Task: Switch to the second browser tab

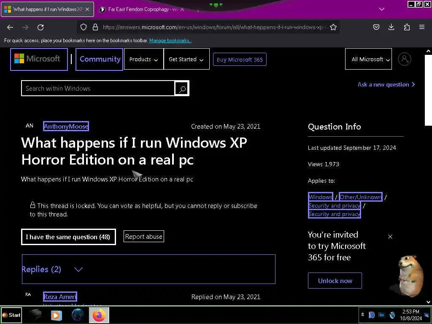Action: click(x=142, y=9)
